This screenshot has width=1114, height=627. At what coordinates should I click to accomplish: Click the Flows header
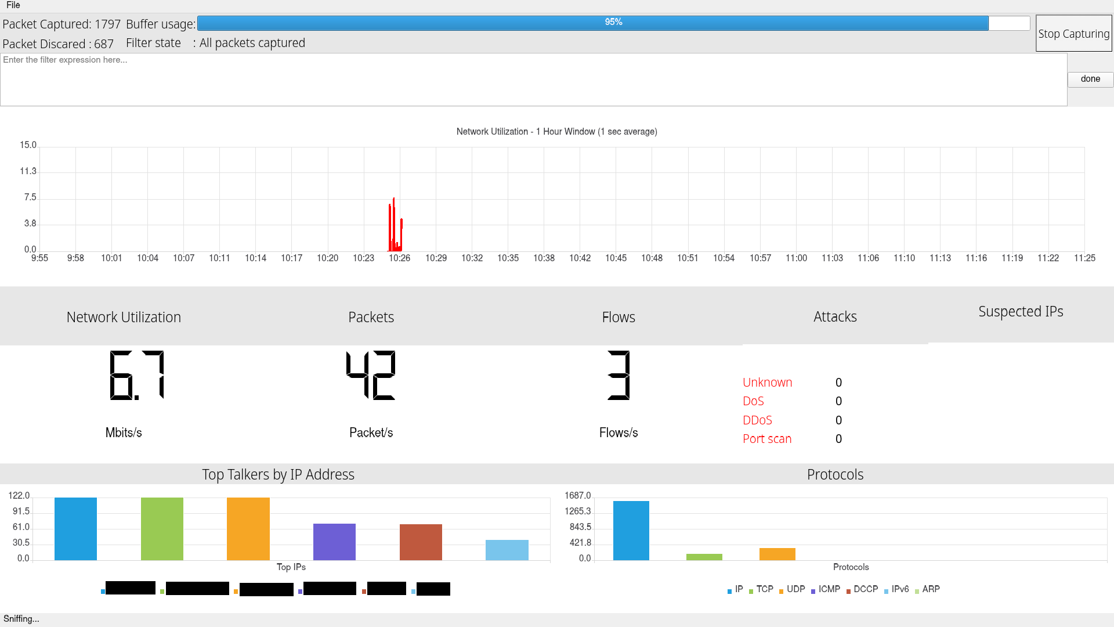click(619, 318)
